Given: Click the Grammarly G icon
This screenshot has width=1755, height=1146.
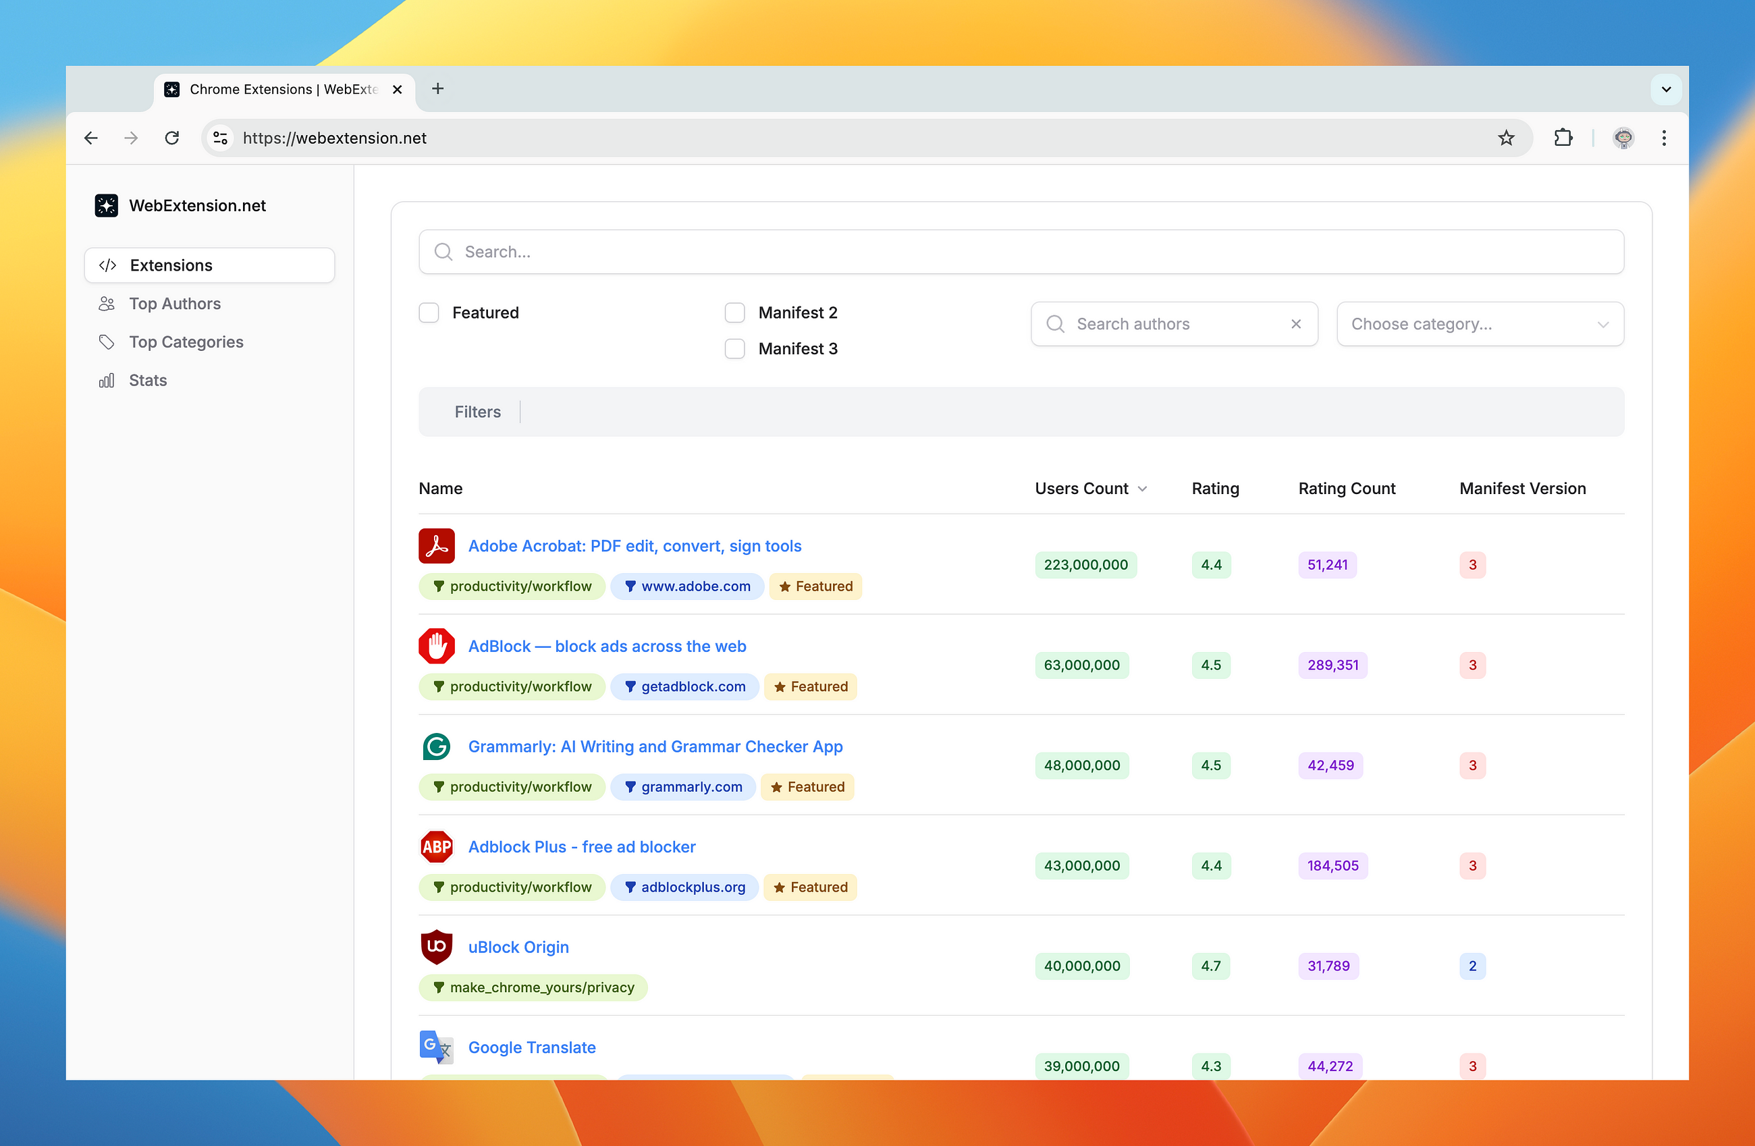Looking at the screenshot, I should (437, 746).
